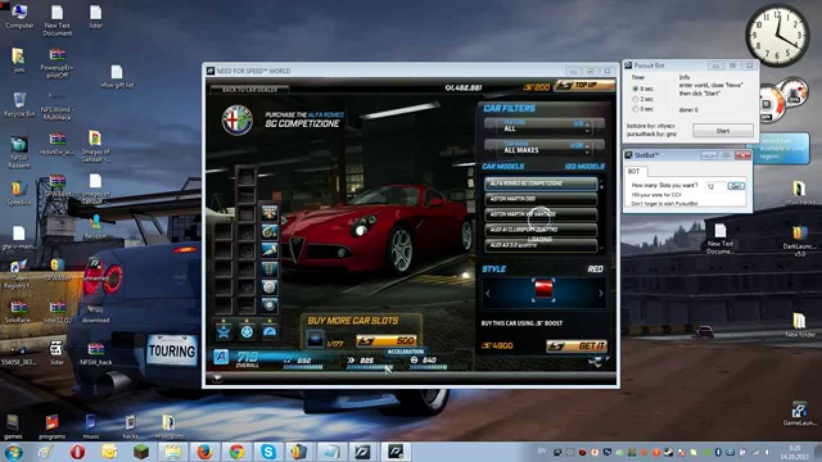The height and width of the screenshot is (462, 822).
Task: Click the car models list scroll-down arrow
Action: pyautogui.click(x=601, y=247)
